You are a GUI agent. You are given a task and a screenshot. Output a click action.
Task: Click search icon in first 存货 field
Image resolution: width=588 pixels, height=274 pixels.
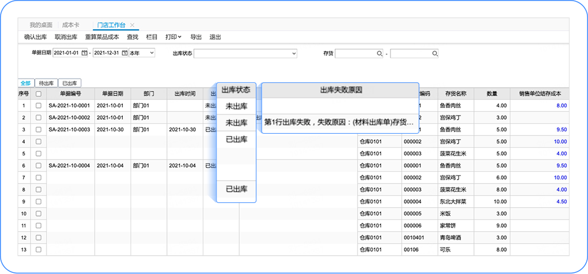tap(379, 53)
